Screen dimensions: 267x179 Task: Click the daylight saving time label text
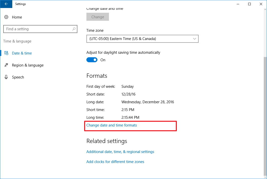pos(123,52)
